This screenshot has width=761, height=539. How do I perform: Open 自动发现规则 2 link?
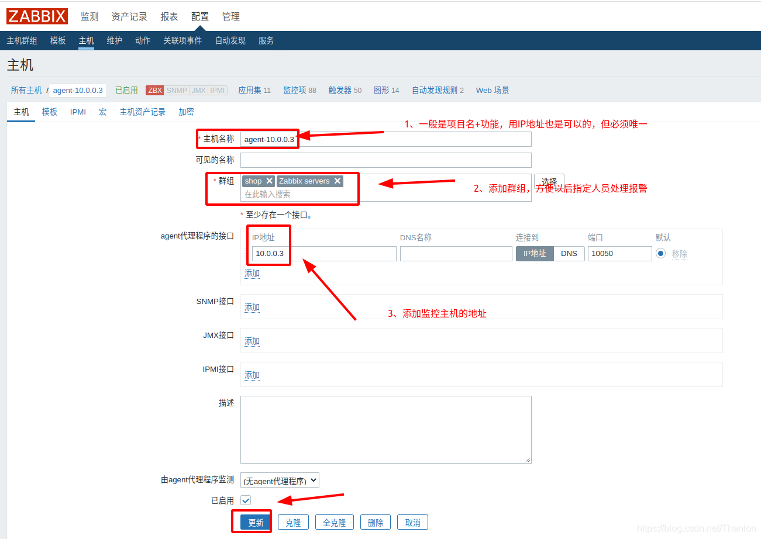[x=438, y=90]
